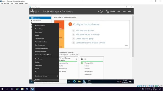Click the forward navigation arrow in Server Manager
This screenshot has width=163, height=91.
[36, 11]
